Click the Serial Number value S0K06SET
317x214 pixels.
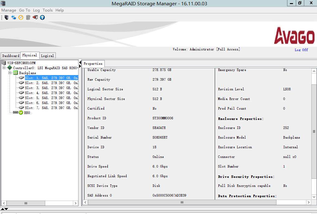click(160, 137)
